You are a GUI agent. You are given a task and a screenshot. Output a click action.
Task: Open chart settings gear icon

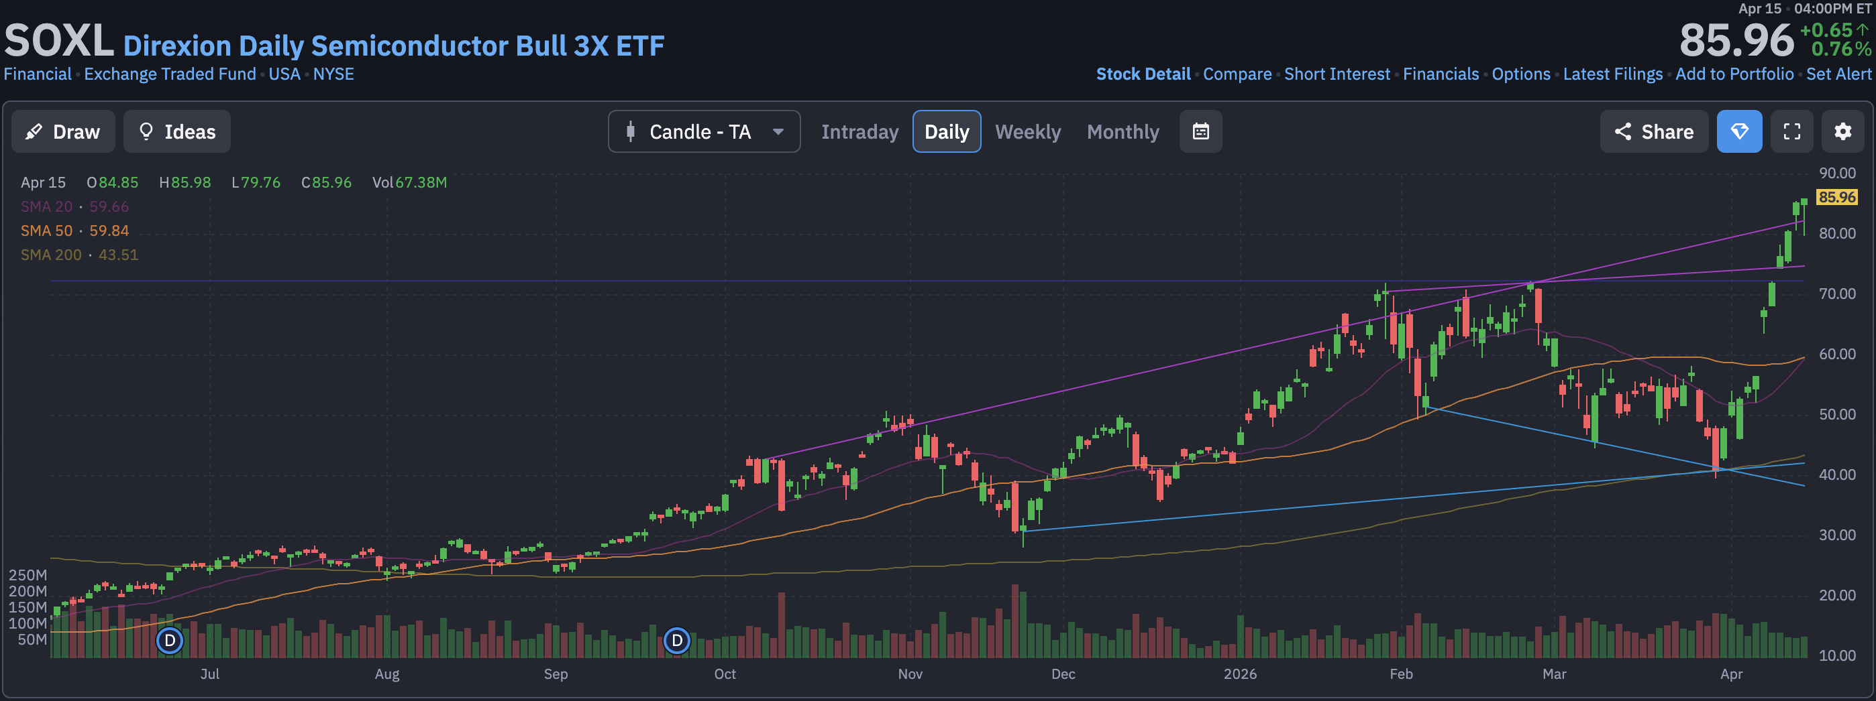point(1843,131)
